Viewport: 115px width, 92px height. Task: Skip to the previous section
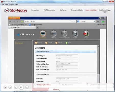tap(16, 87)
